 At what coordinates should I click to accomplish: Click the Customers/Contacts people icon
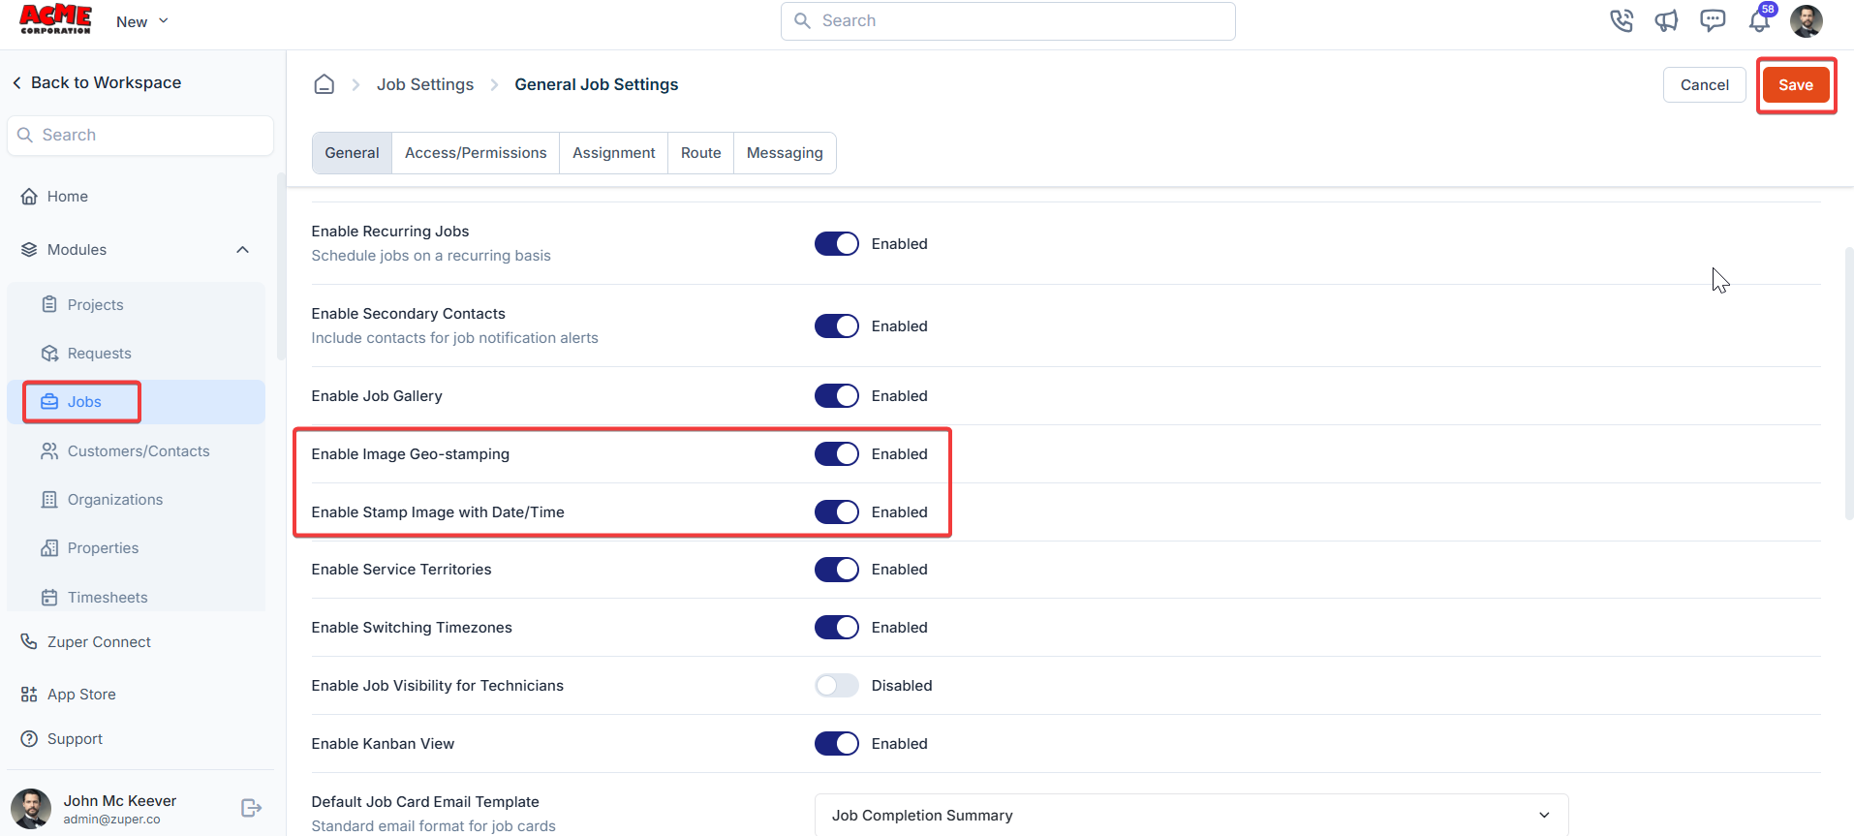49,451
